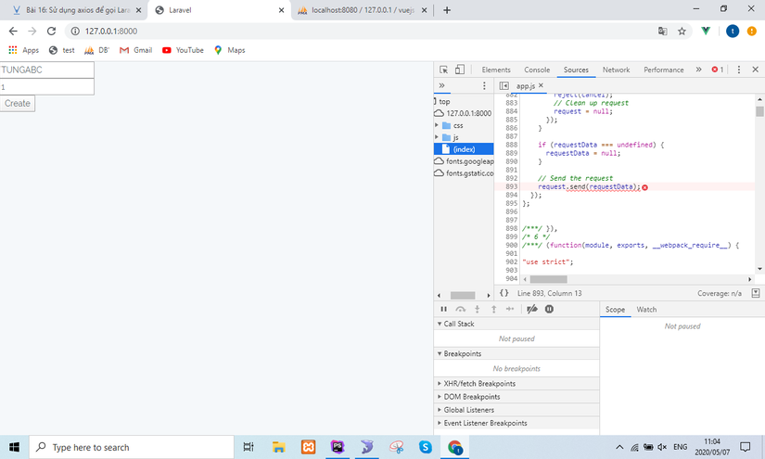Switch to the Console tab
Viewport: 765px width, 459px height.
click(x=537, y=70)
